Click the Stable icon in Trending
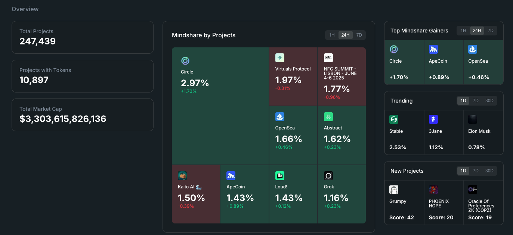513x235 pixels. [394, 119]
